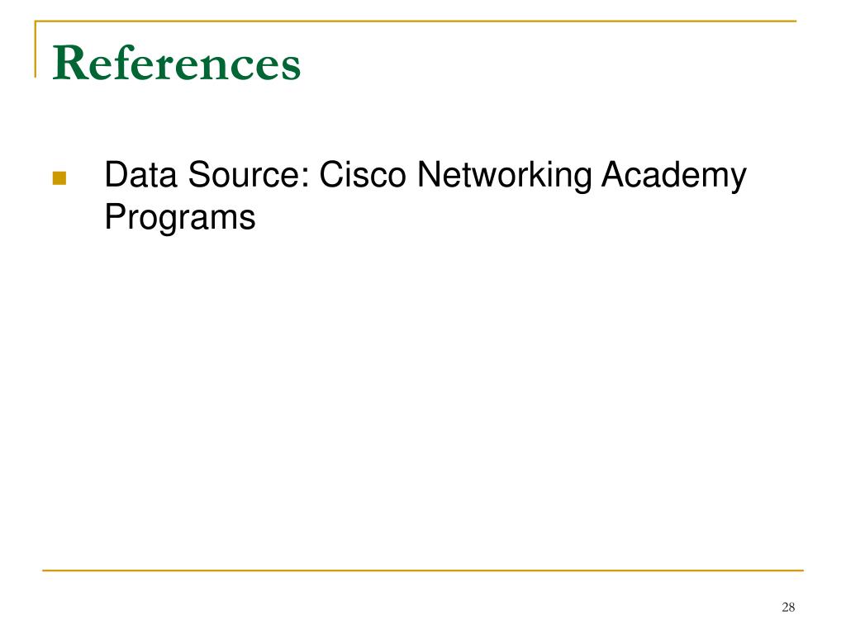Click the capital "C" starting "Cisco"
The height and width of the screenshot is (634, 846).
click(331, 175)
